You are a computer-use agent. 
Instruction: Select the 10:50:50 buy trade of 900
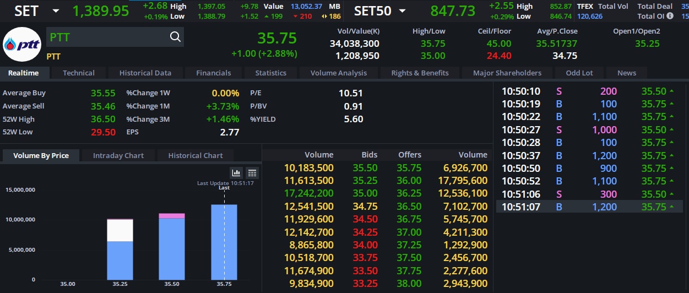click(x=589, y=169)
